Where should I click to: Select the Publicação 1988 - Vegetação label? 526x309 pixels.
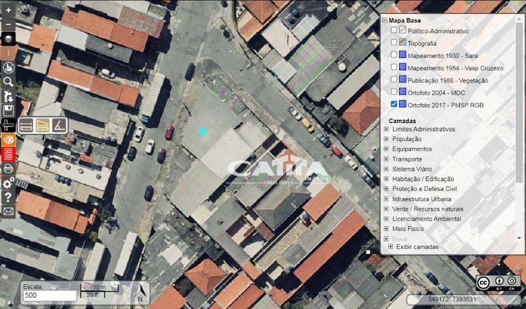point(448,81)
